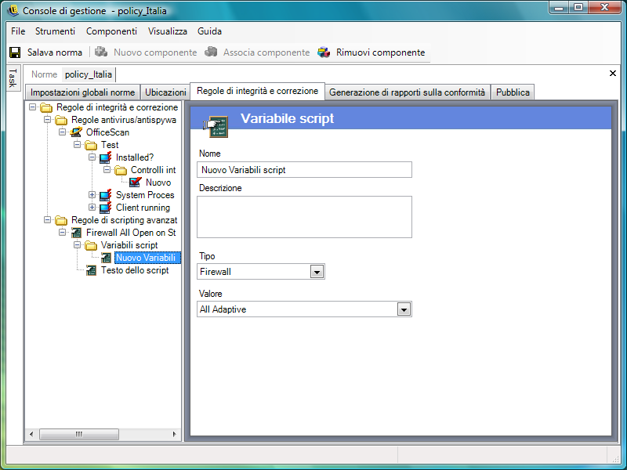Collapse the Regole di scripting avanzat node
The width and height of the screenshot is (627, 470).
(47, 220)
